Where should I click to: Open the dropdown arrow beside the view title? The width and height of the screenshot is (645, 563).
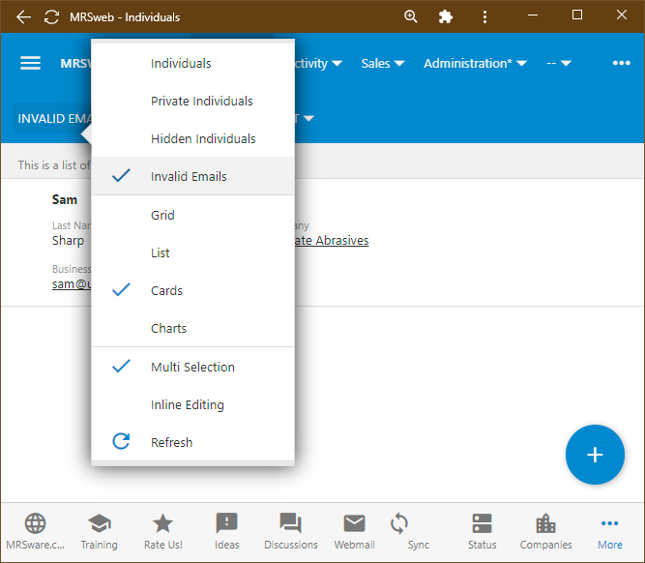point(308,119)
